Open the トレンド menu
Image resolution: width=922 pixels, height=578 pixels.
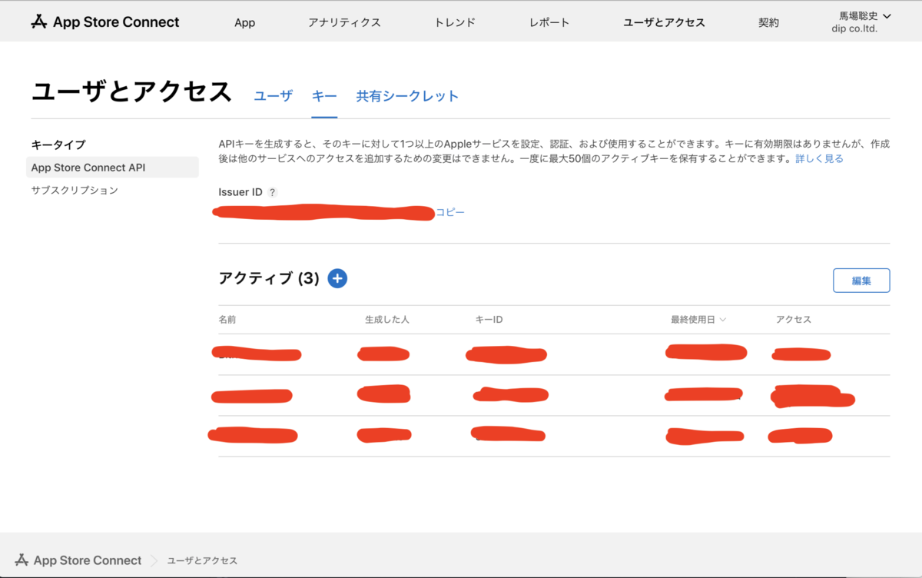click(455, 22)
